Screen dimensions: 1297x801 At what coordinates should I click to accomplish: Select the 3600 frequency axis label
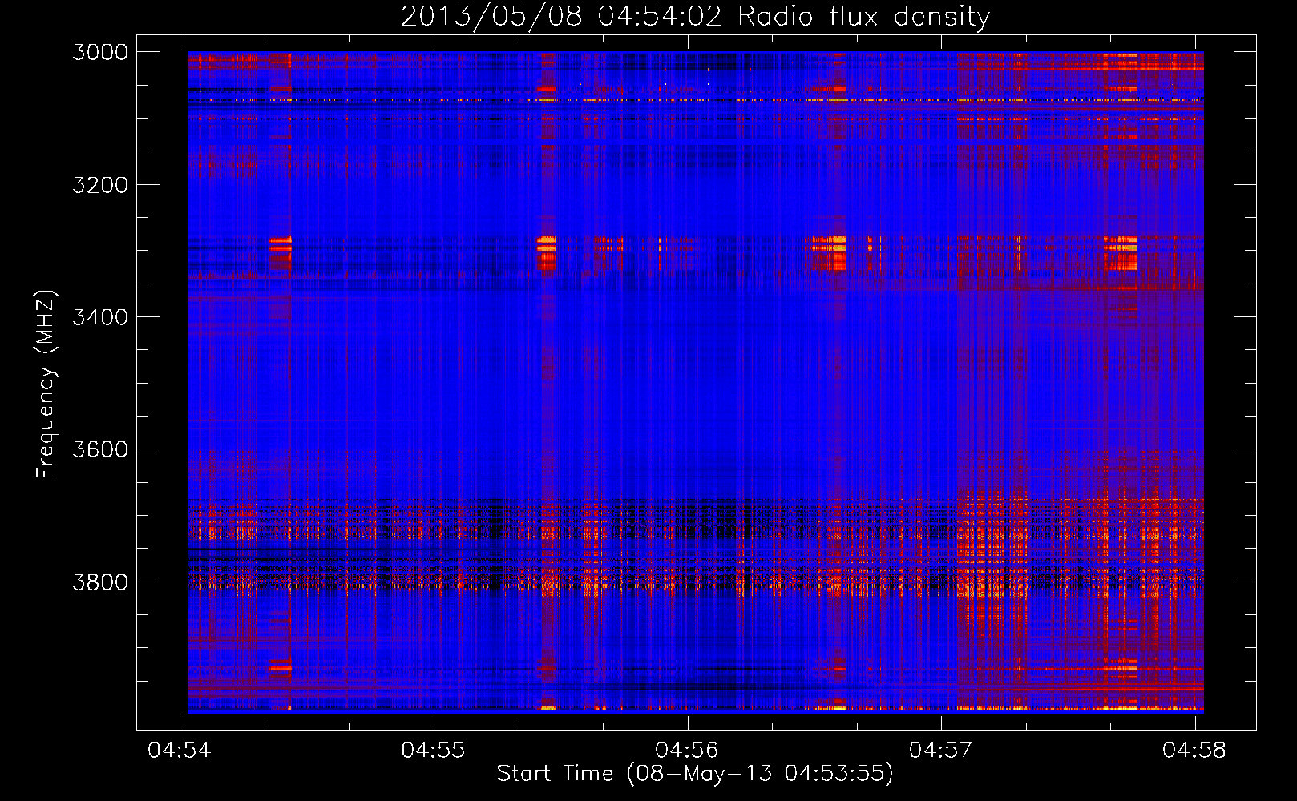(100, 449)
